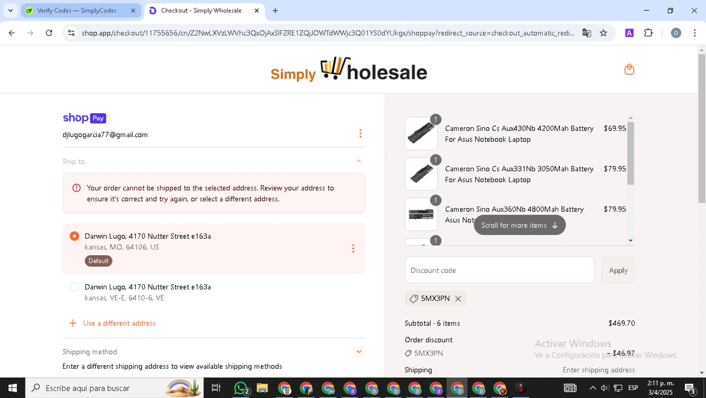Click the plus icon beside Use a different address
This screenshot has height=398, width=706.
pyautogui.click(x=73, y=323)
